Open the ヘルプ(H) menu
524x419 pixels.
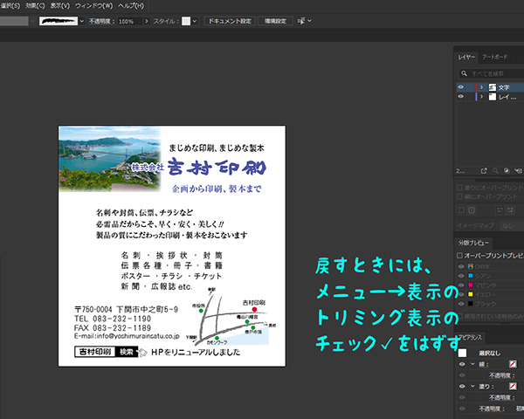coord(131,6)
